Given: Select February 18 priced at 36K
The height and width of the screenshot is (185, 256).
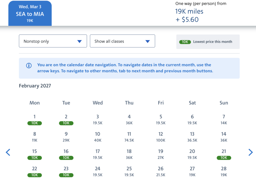Looking at the screenshot, I should tap(129, 154).
